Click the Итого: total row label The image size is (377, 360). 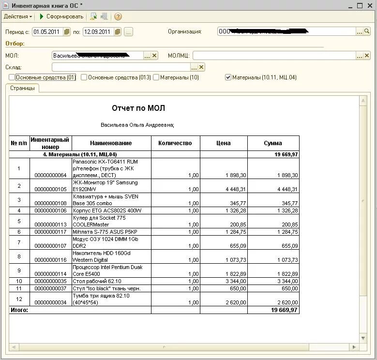19,310
